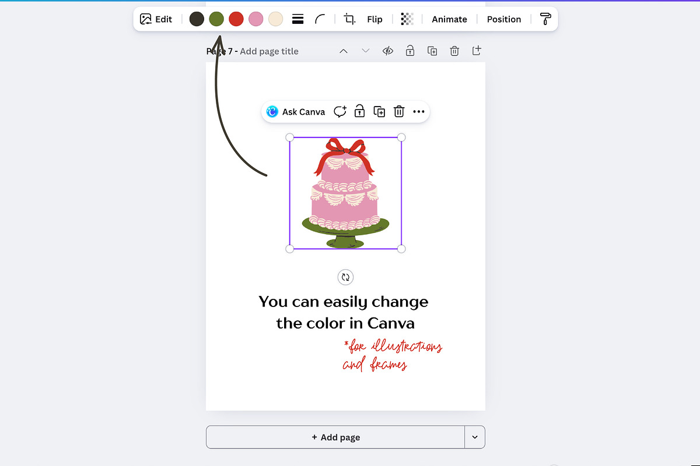The height and width of the screenshot is (466, 700).
Task: Select the cake illustration
Action: pyautogui.click(x=345, y=193)
